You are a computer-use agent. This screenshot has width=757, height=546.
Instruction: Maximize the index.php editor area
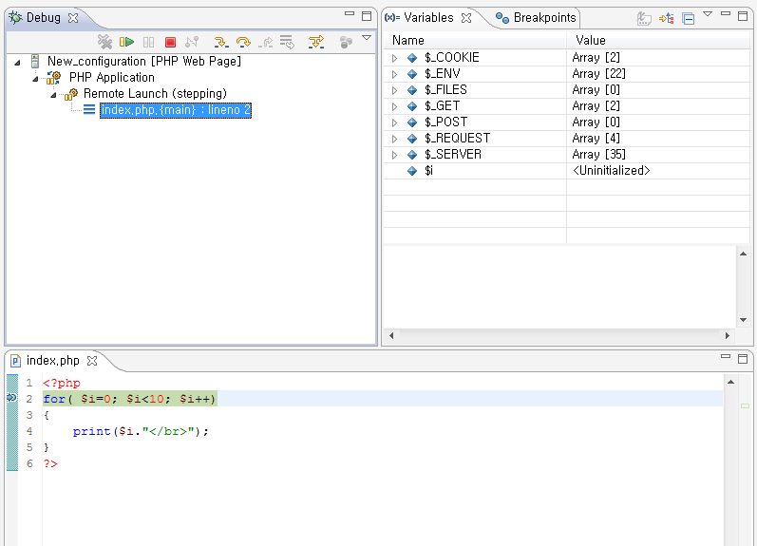[743, 359]
